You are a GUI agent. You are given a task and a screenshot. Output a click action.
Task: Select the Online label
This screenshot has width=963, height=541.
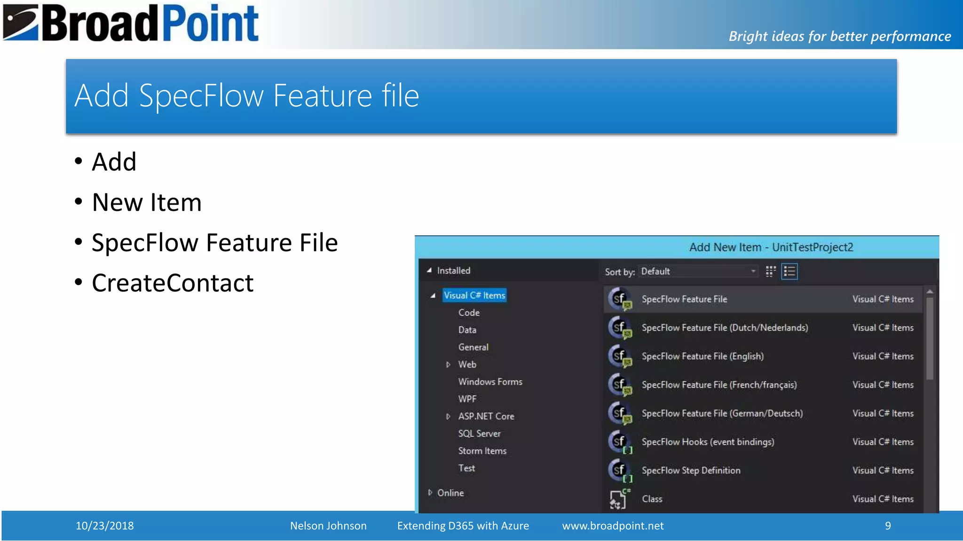[450, 493]
